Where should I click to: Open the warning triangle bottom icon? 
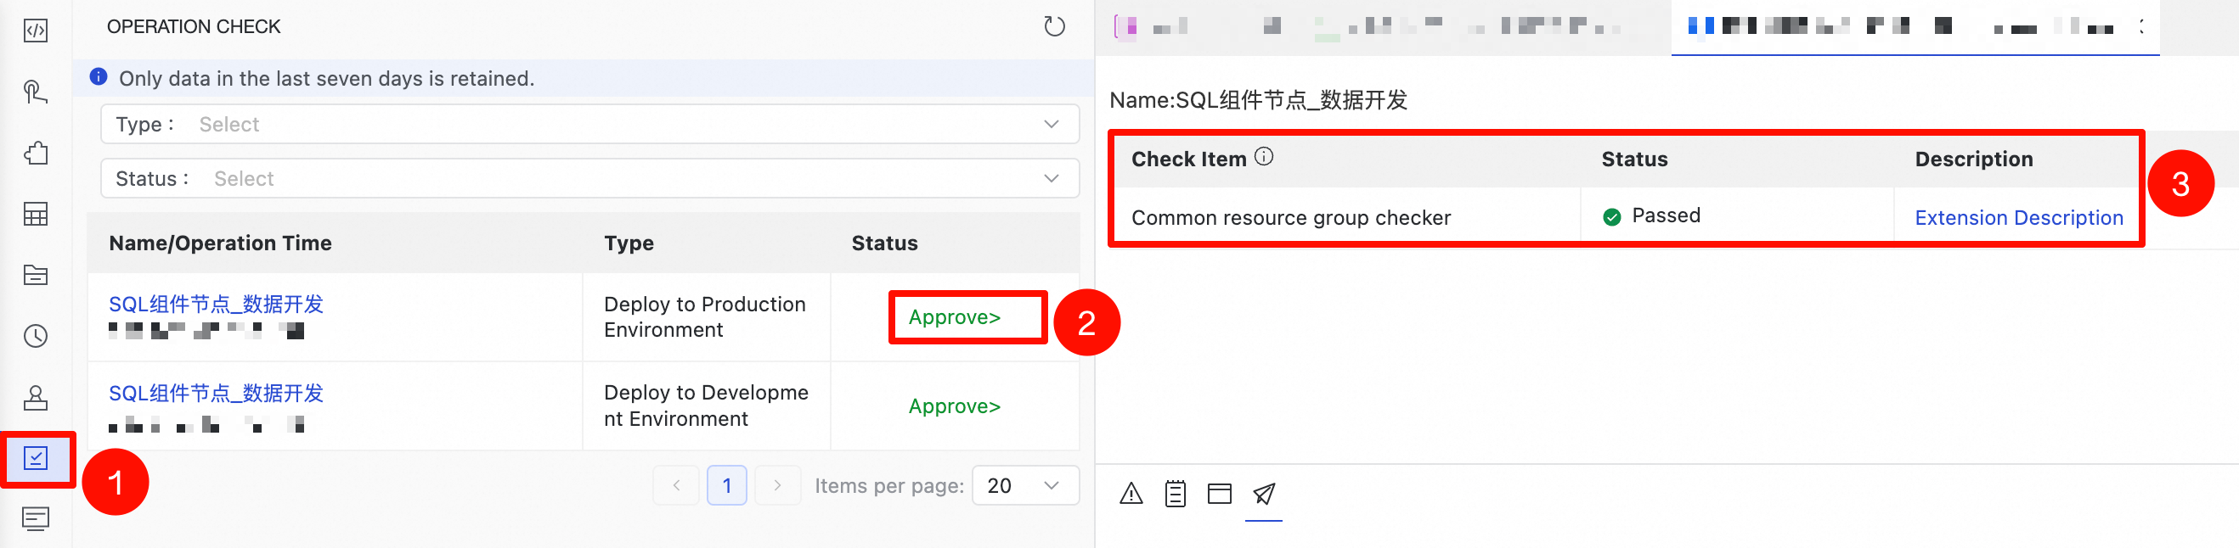[x=1131, y=495]
